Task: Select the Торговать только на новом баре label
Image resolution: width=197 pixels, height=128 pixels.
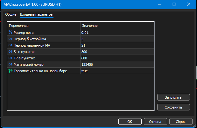Action: tap(40, 71)
